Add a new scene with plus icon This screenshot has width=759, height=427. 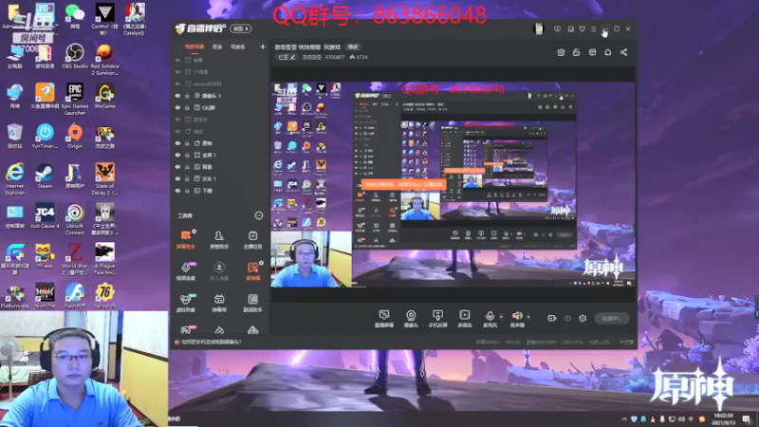tap(263, 46)
